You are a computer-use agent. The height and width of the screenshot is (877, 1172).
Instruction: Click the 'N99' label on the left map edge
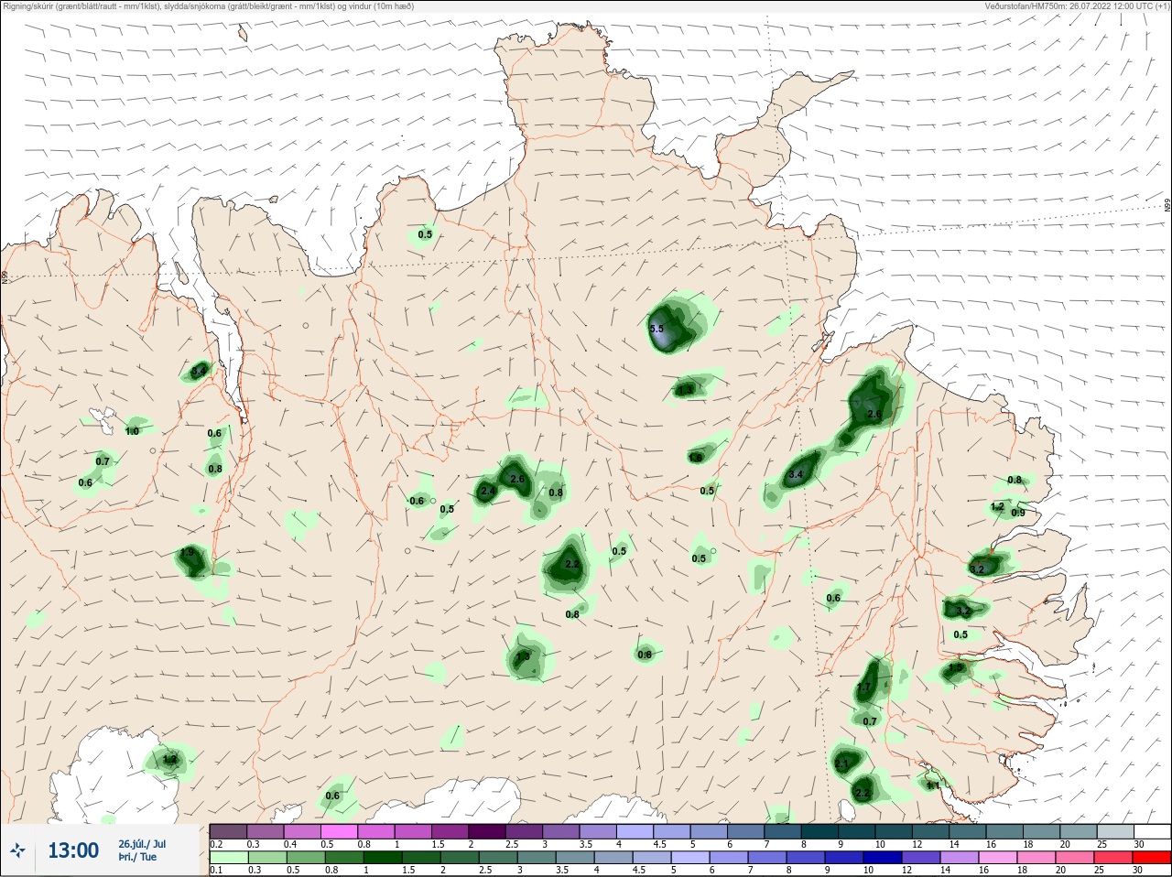coord(5,276)
